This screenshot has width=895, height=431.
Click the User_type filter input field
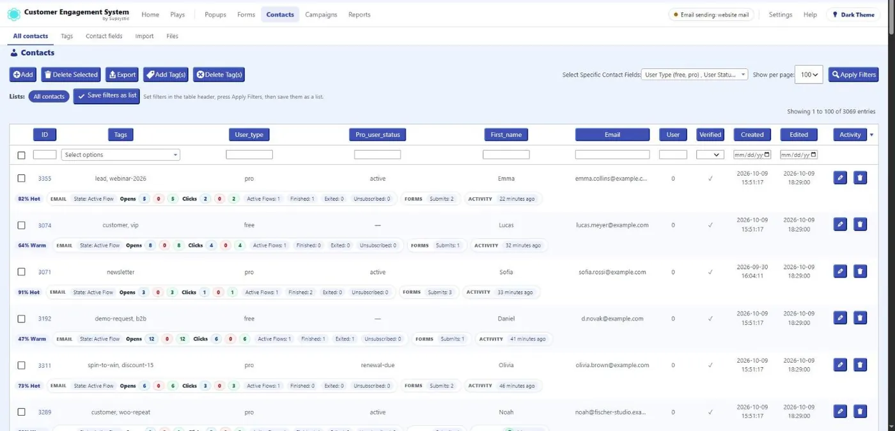pyautogui.click(x=249, y=155)
